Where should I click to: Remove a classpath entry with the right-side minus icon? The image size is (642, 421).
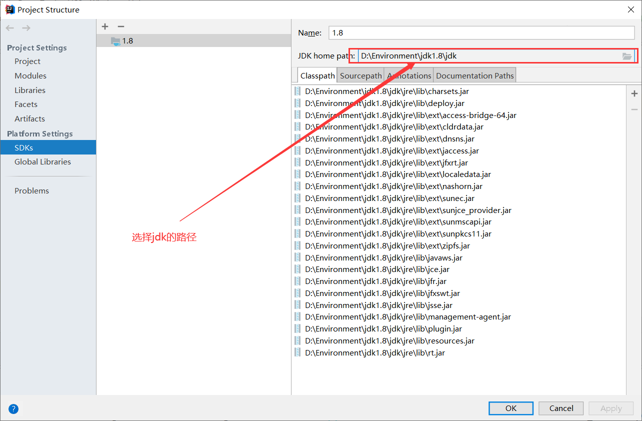point(634,109)
